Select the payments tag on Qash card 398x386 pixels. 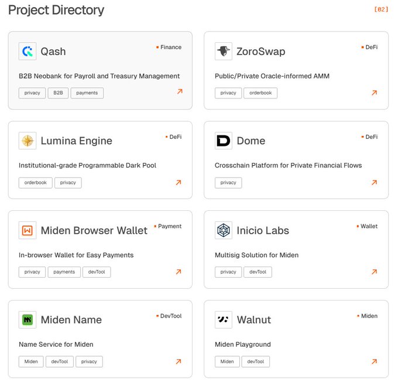tap(87, 93)
